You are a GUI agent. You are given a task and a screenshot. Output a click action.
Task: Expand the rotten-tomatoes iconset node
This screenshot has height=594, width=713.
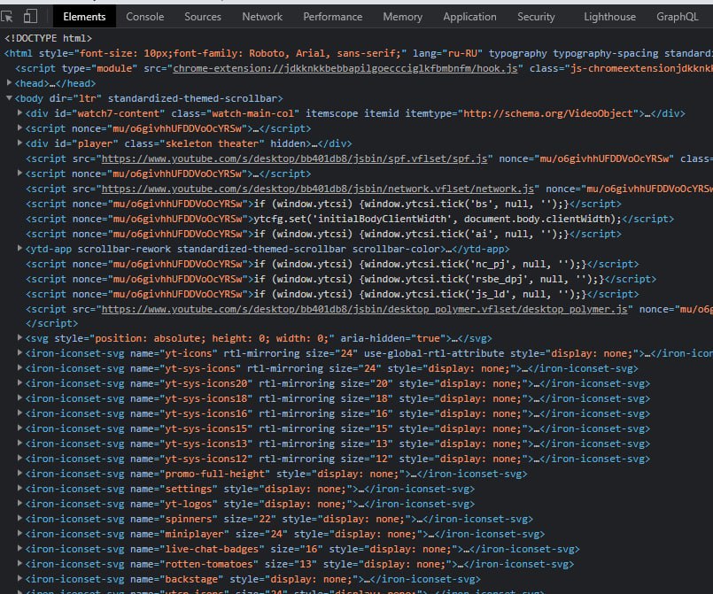point(19,563)
